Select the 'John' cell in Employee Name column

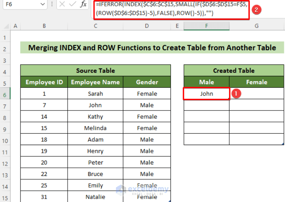click(95, 105)
